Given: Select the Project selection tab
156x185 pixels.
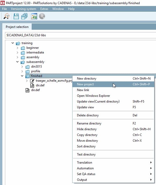Looking at the screenshot, I should coord(17,27).
